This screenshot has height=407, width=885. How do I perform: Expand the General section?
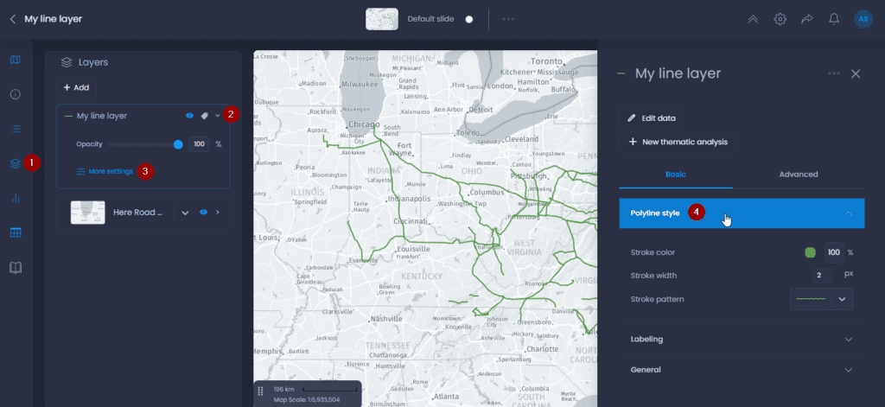coord(742,370)
